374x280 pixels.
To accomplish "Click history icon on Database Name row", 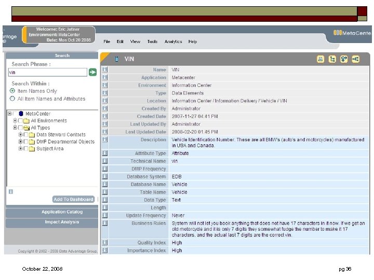I will pos(105,184).
